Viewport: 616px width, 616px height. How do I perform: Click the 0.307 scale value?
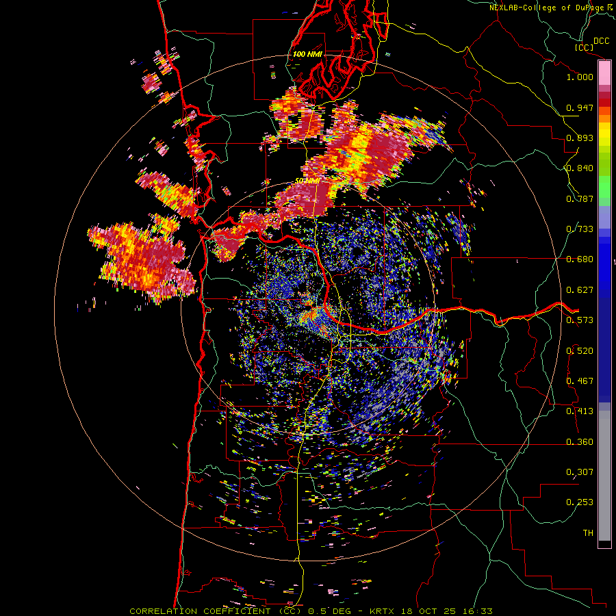[x=580, y=472]
